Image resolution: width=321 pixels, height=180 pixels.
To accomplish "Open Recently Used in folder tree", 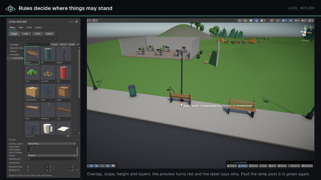I will click(17, 48).
